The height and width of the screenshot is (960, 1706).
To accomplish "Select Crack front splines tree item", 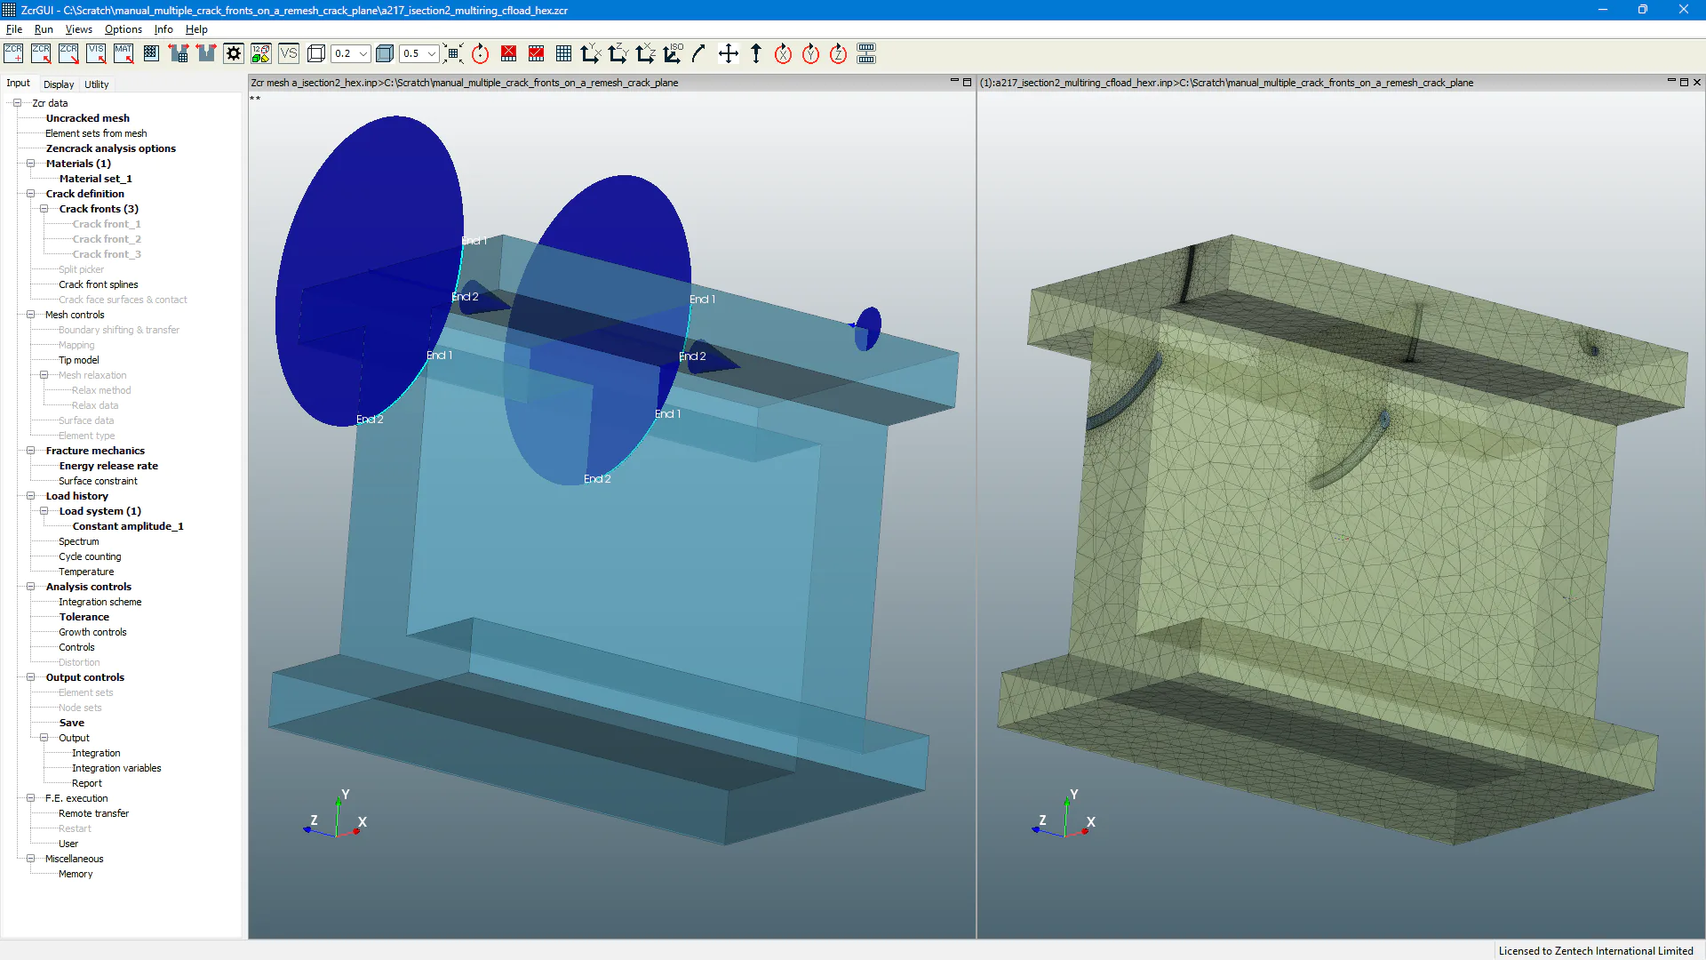I will point(98,284).
